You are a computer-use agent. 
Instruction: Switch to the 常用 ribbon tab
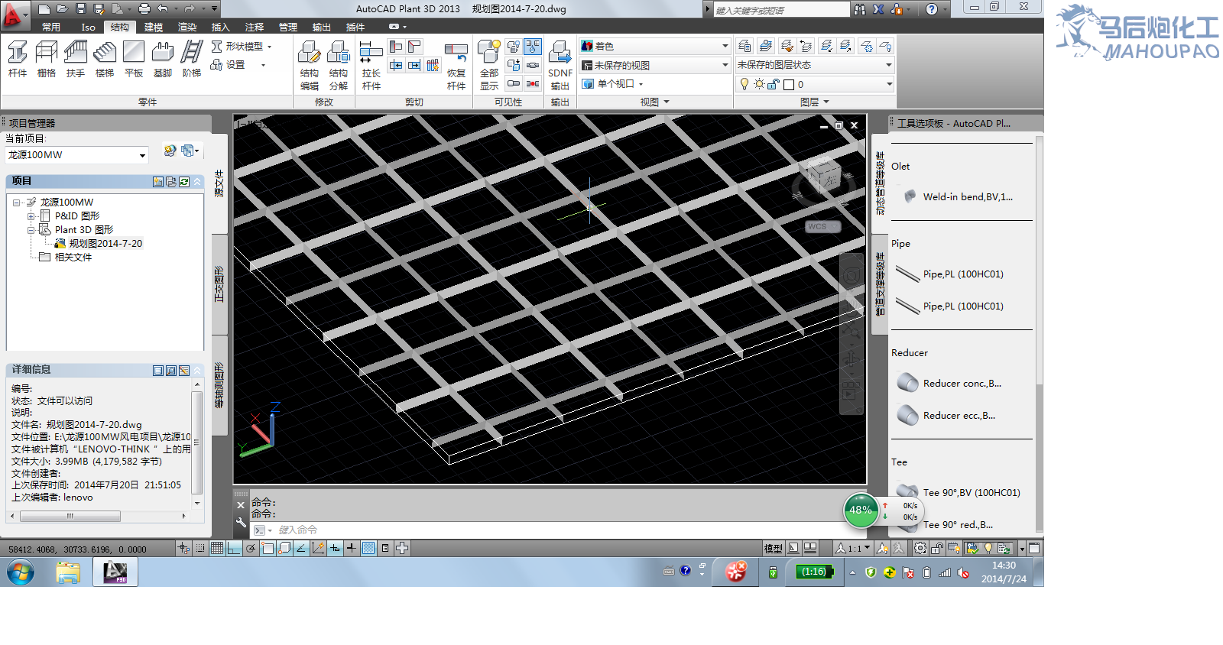tap(51, 27)
